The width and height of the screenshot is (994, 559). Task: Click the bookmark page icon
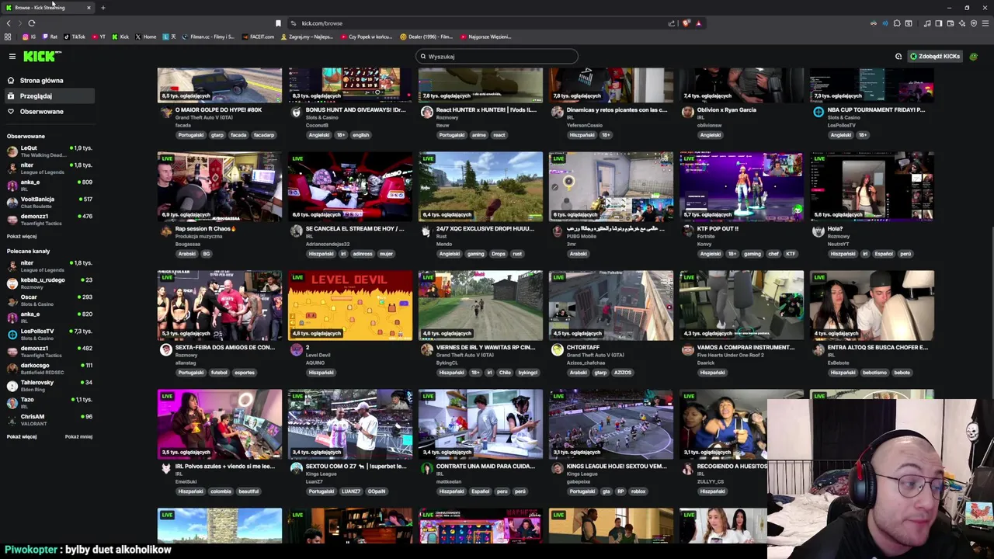coord(278,23)
